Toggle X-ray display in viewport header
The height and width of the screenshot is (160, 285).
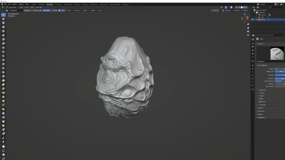[236, 7]
